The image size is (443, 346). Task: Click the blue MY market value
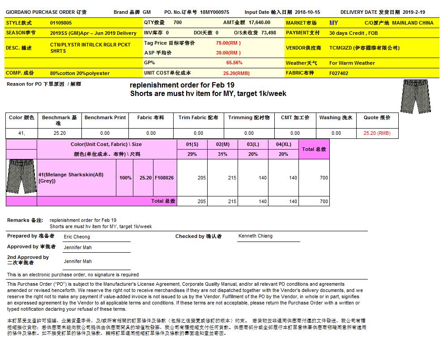pyautogui.click(x=333, y=23)
